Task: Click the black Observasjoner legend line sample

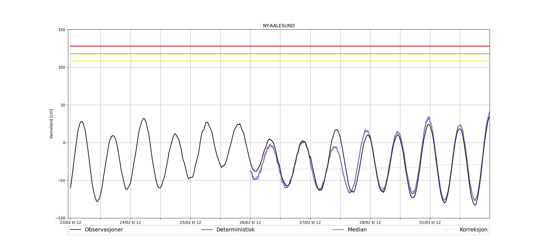Action: pyautogui.click(x=76, y=230)
